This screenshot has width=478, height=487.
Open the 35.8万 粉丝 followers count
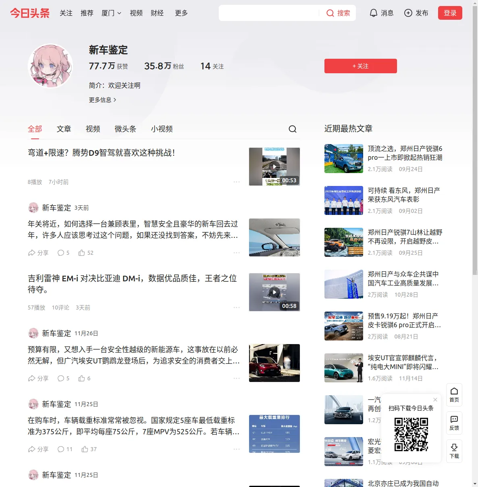[x=164, y=66]
